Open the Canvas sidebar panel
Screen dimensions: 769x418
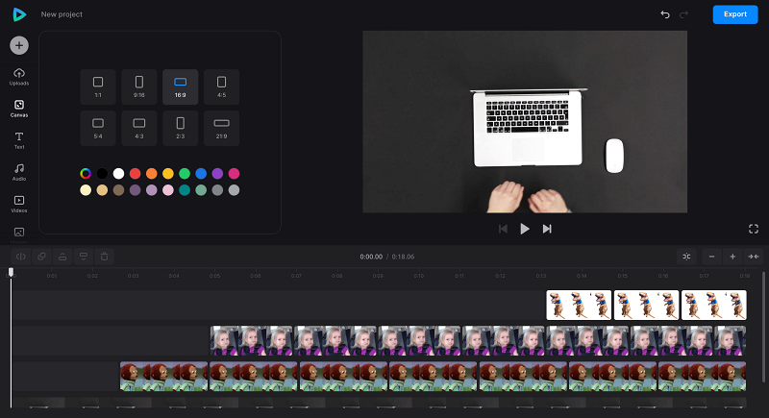(19, 109)
